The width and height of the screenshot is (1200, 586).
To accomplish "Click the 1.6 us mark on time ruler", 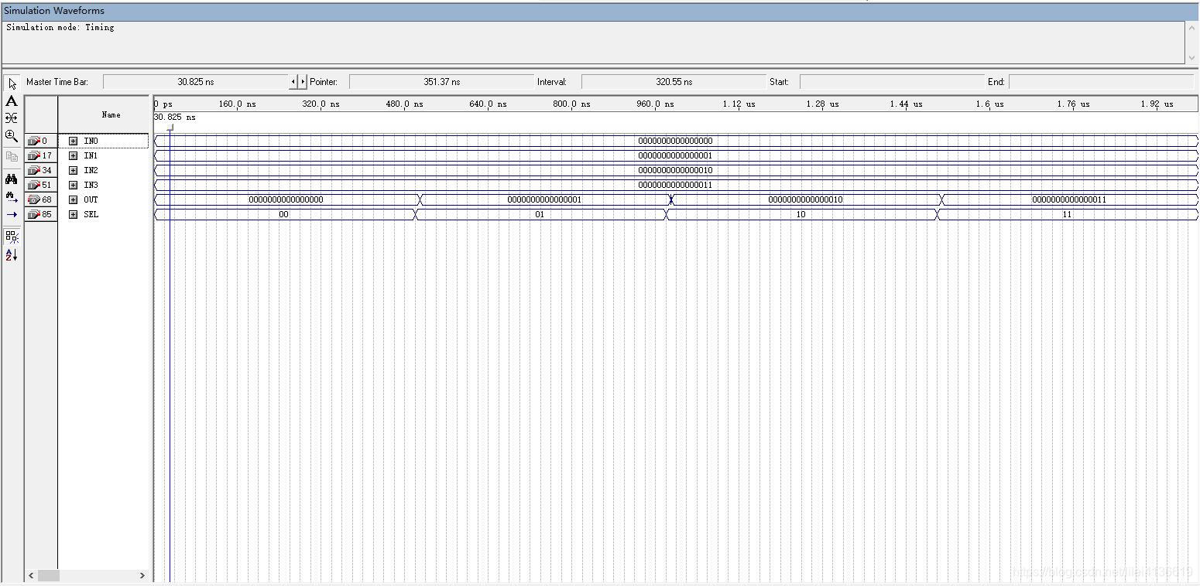I will point(990,104).
